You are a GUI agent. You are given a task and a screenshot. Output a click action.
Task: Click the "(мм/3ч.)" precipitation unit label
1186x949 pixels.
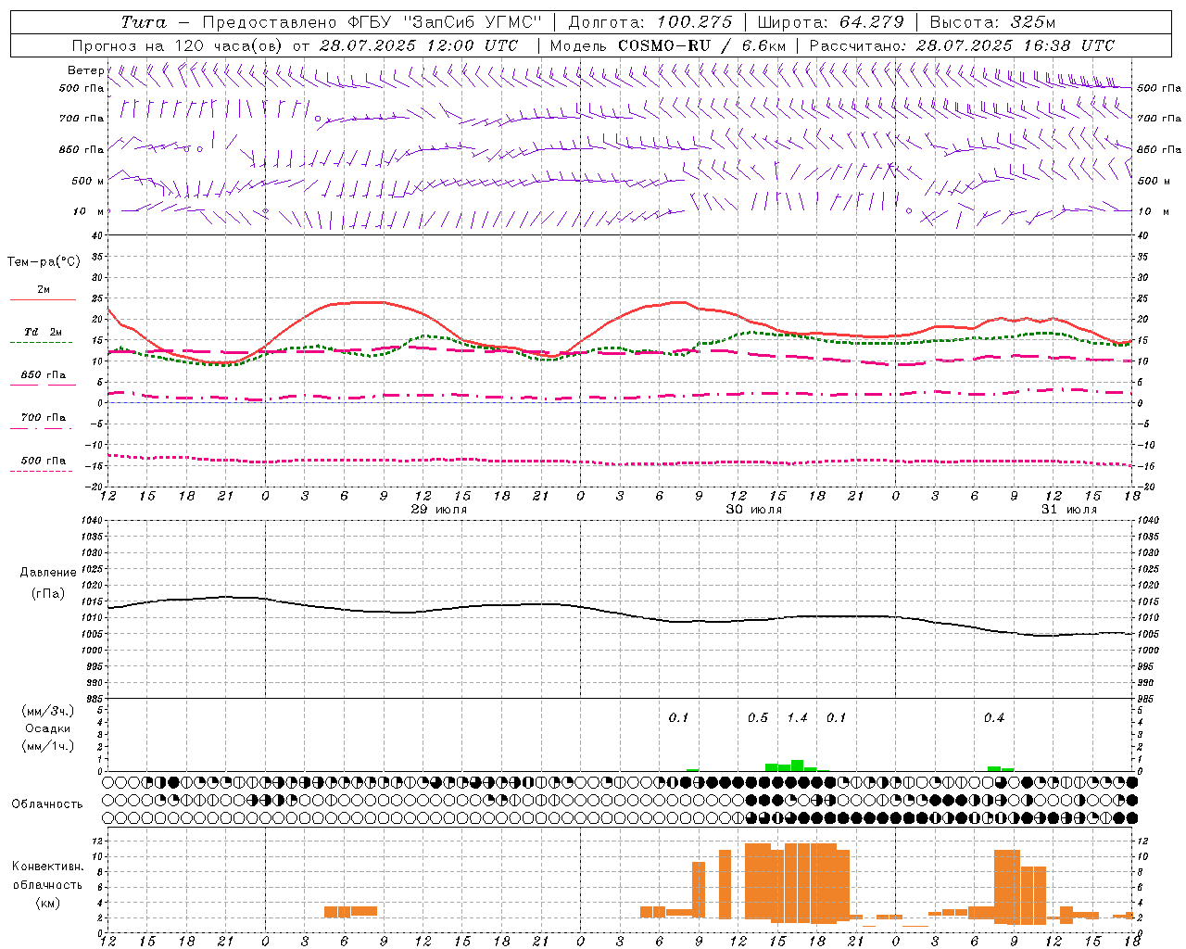(48, 711)
